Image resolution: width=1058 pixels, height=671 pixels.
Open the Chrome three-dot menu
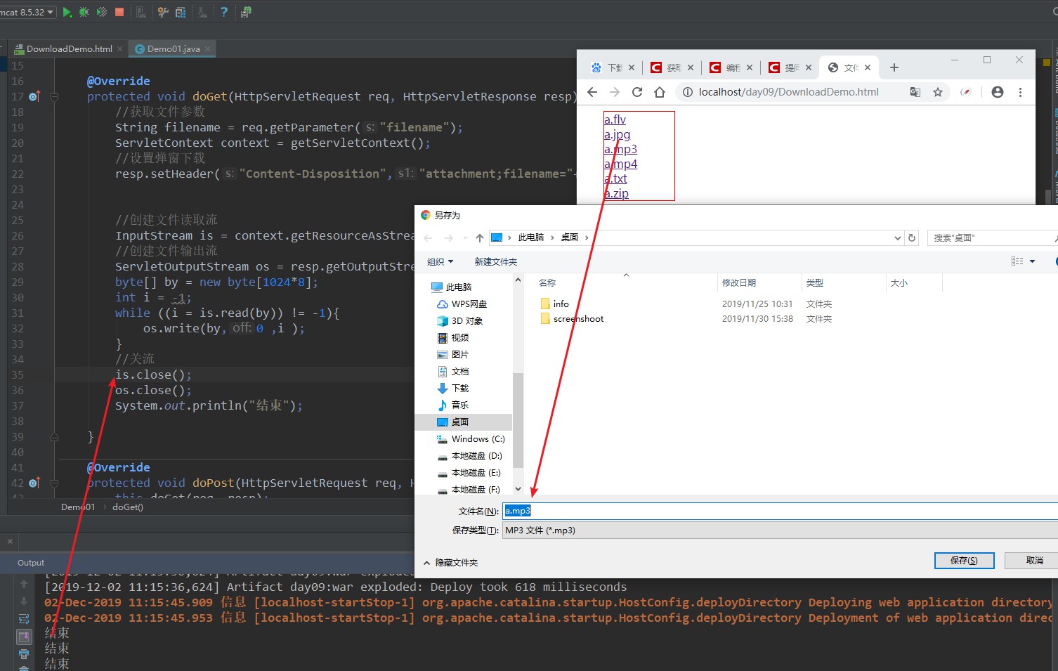[1020, 92]
